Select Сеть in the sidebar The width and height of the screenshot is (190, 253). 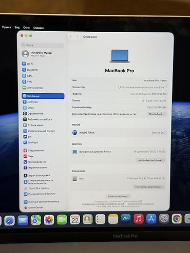coord(27,76)
